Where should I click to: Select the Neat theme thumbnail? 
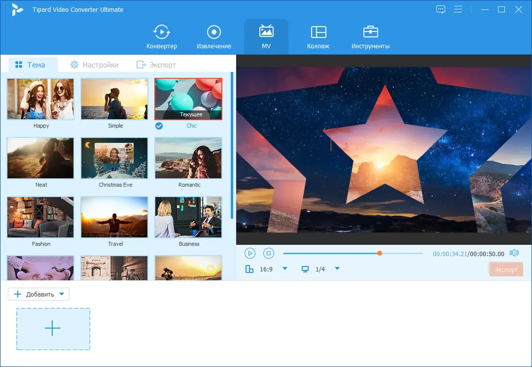point(40,158)
